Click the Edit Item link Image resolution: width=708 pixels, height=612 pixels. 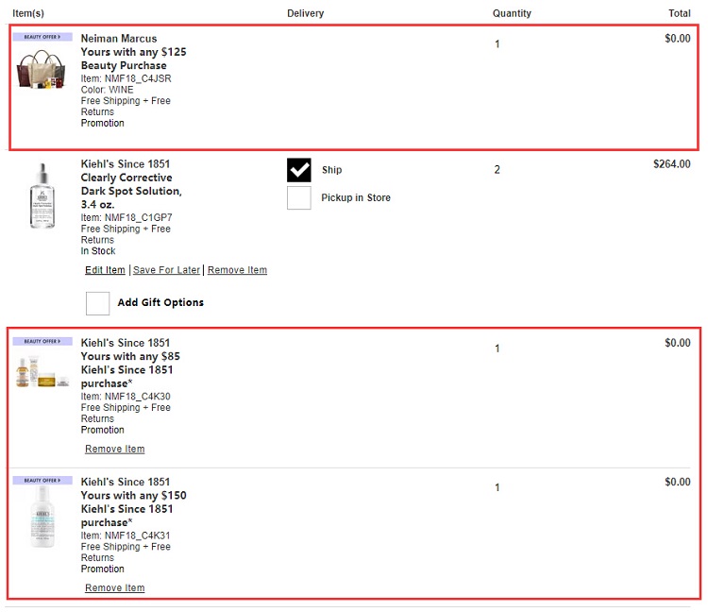(105, 270)
